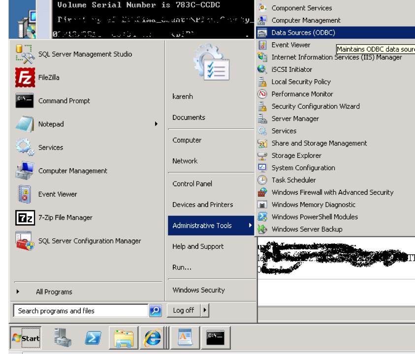Open Computer Management in Administrative Tools submenu

coord(306,20)
